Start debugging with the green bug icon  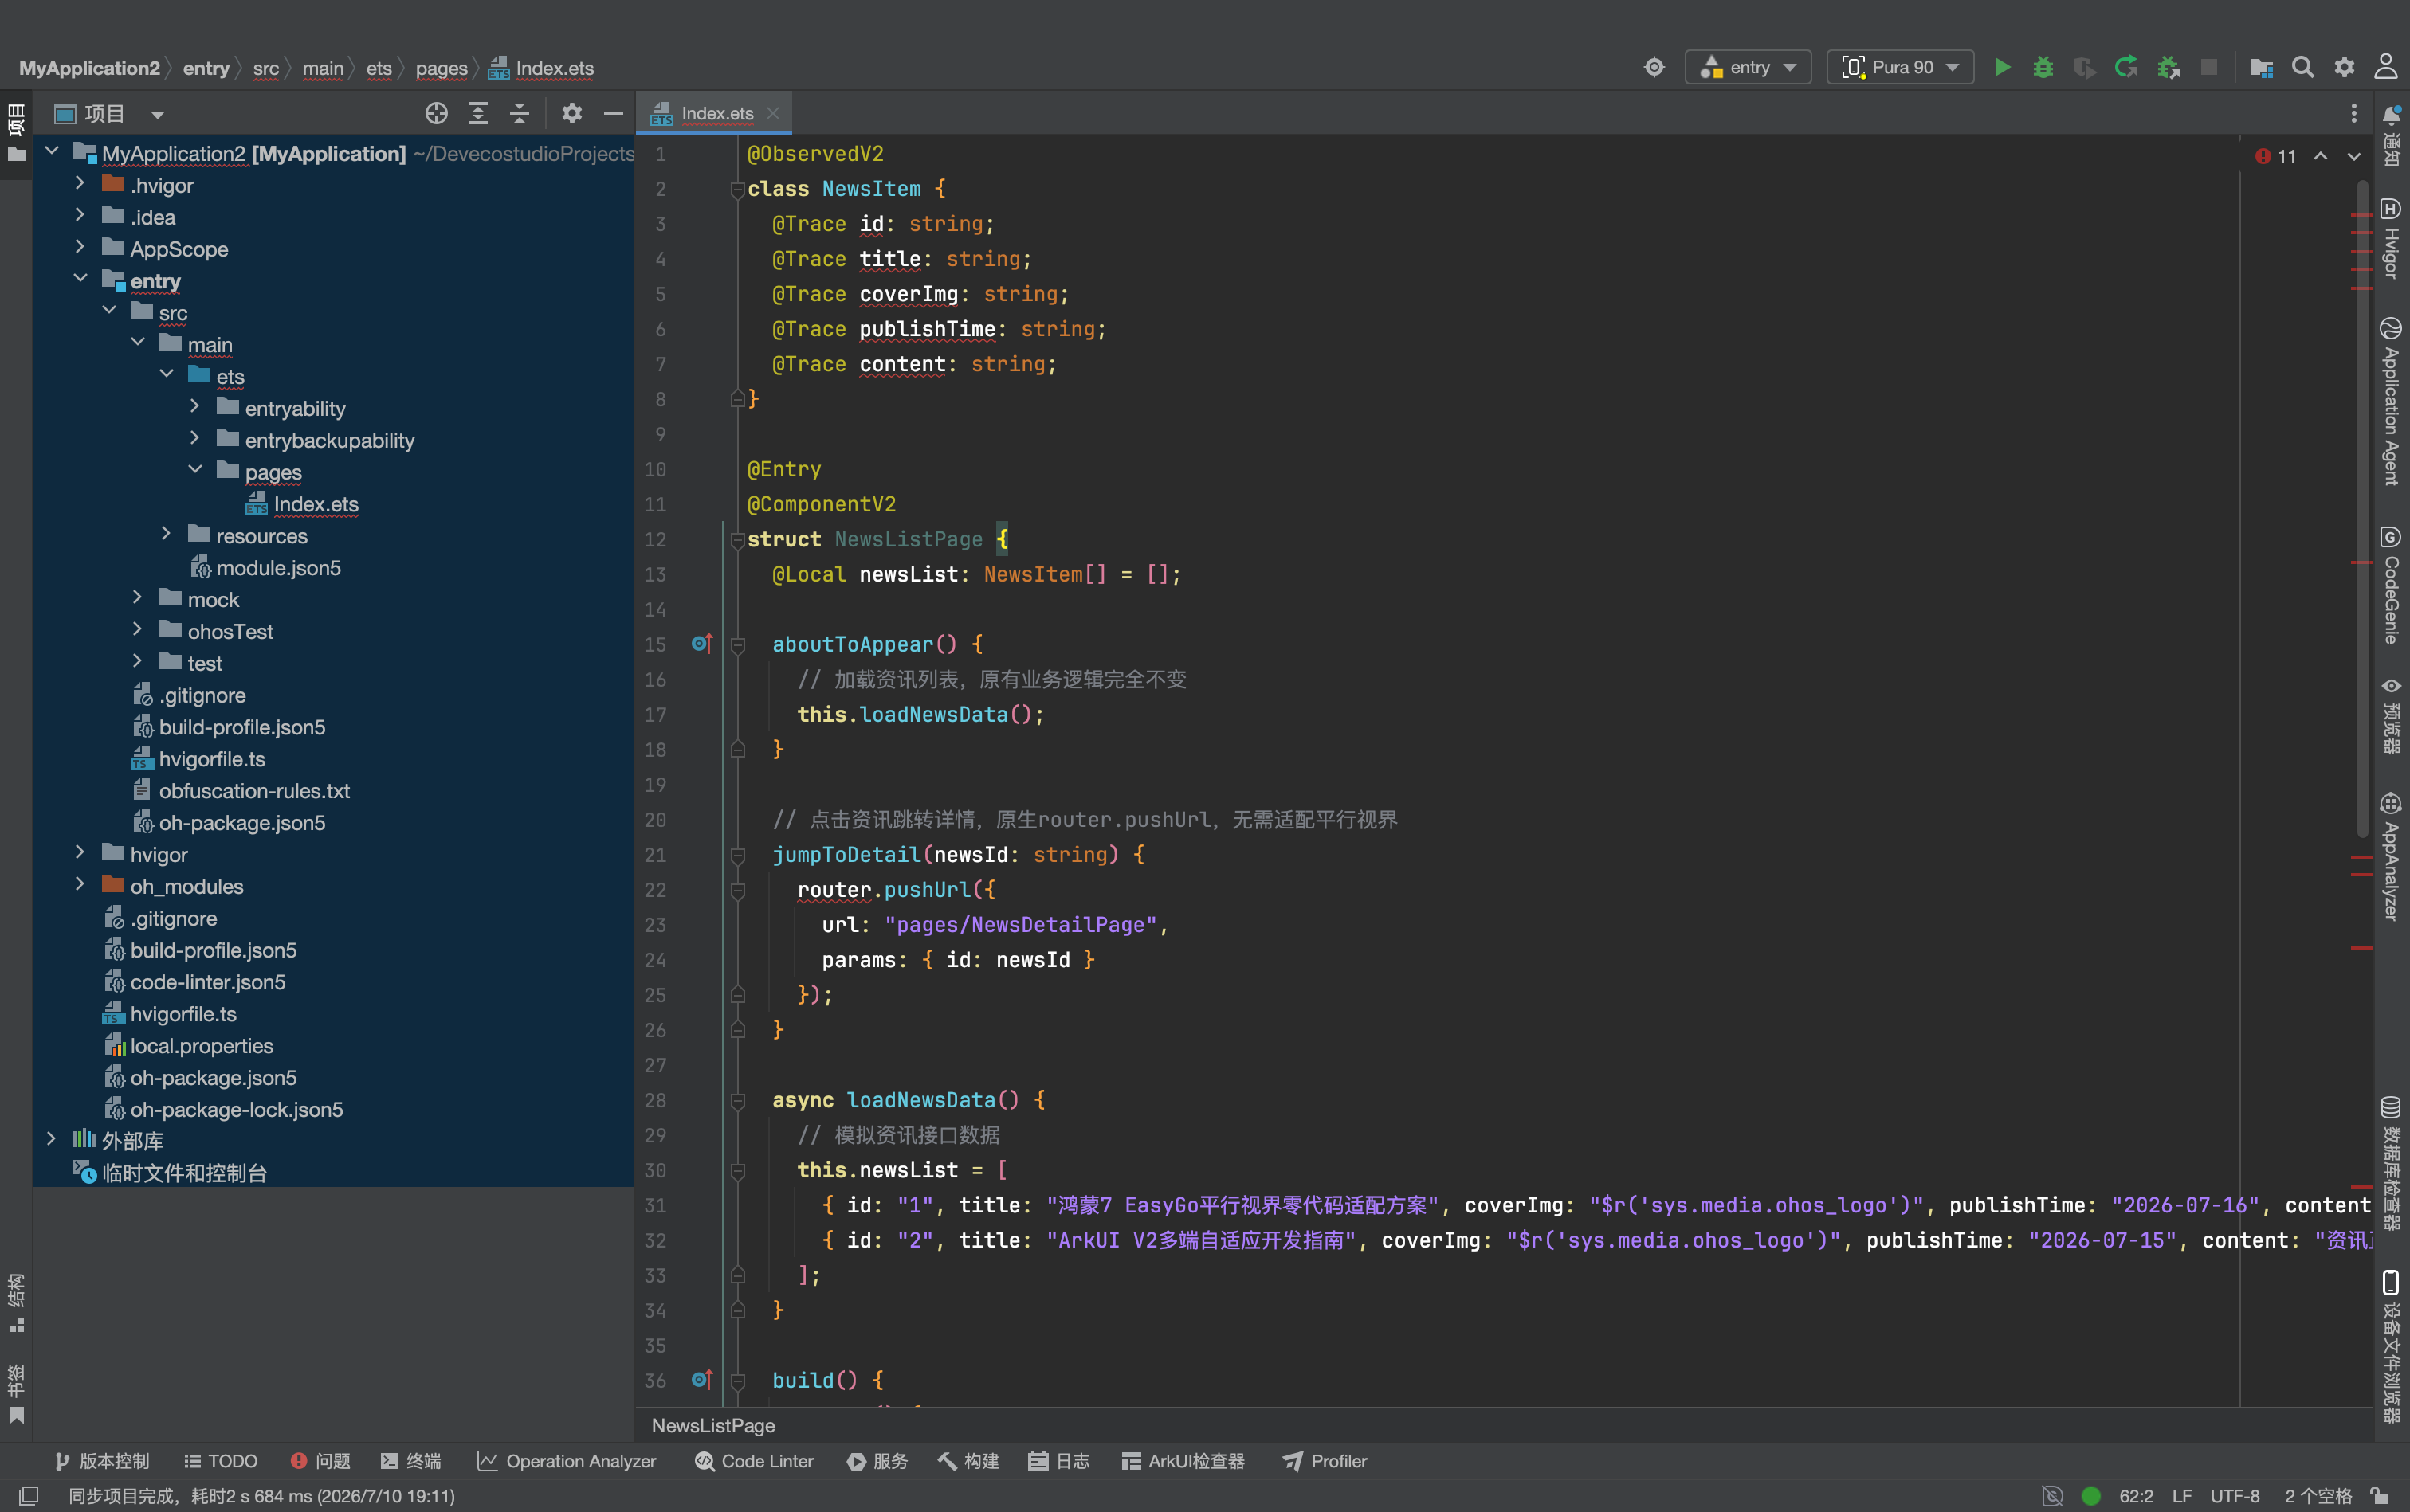2043,67
